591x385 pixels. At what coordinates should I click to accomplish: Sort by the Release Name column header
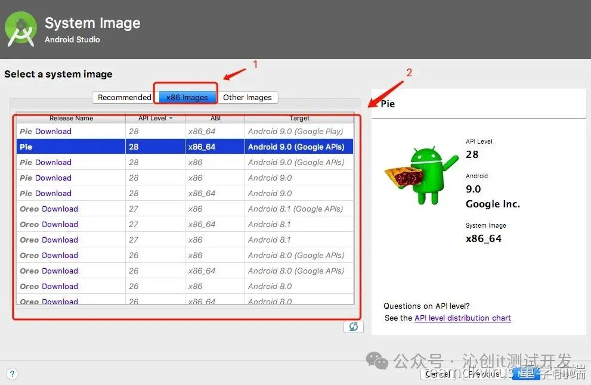[x=71, y=118]
